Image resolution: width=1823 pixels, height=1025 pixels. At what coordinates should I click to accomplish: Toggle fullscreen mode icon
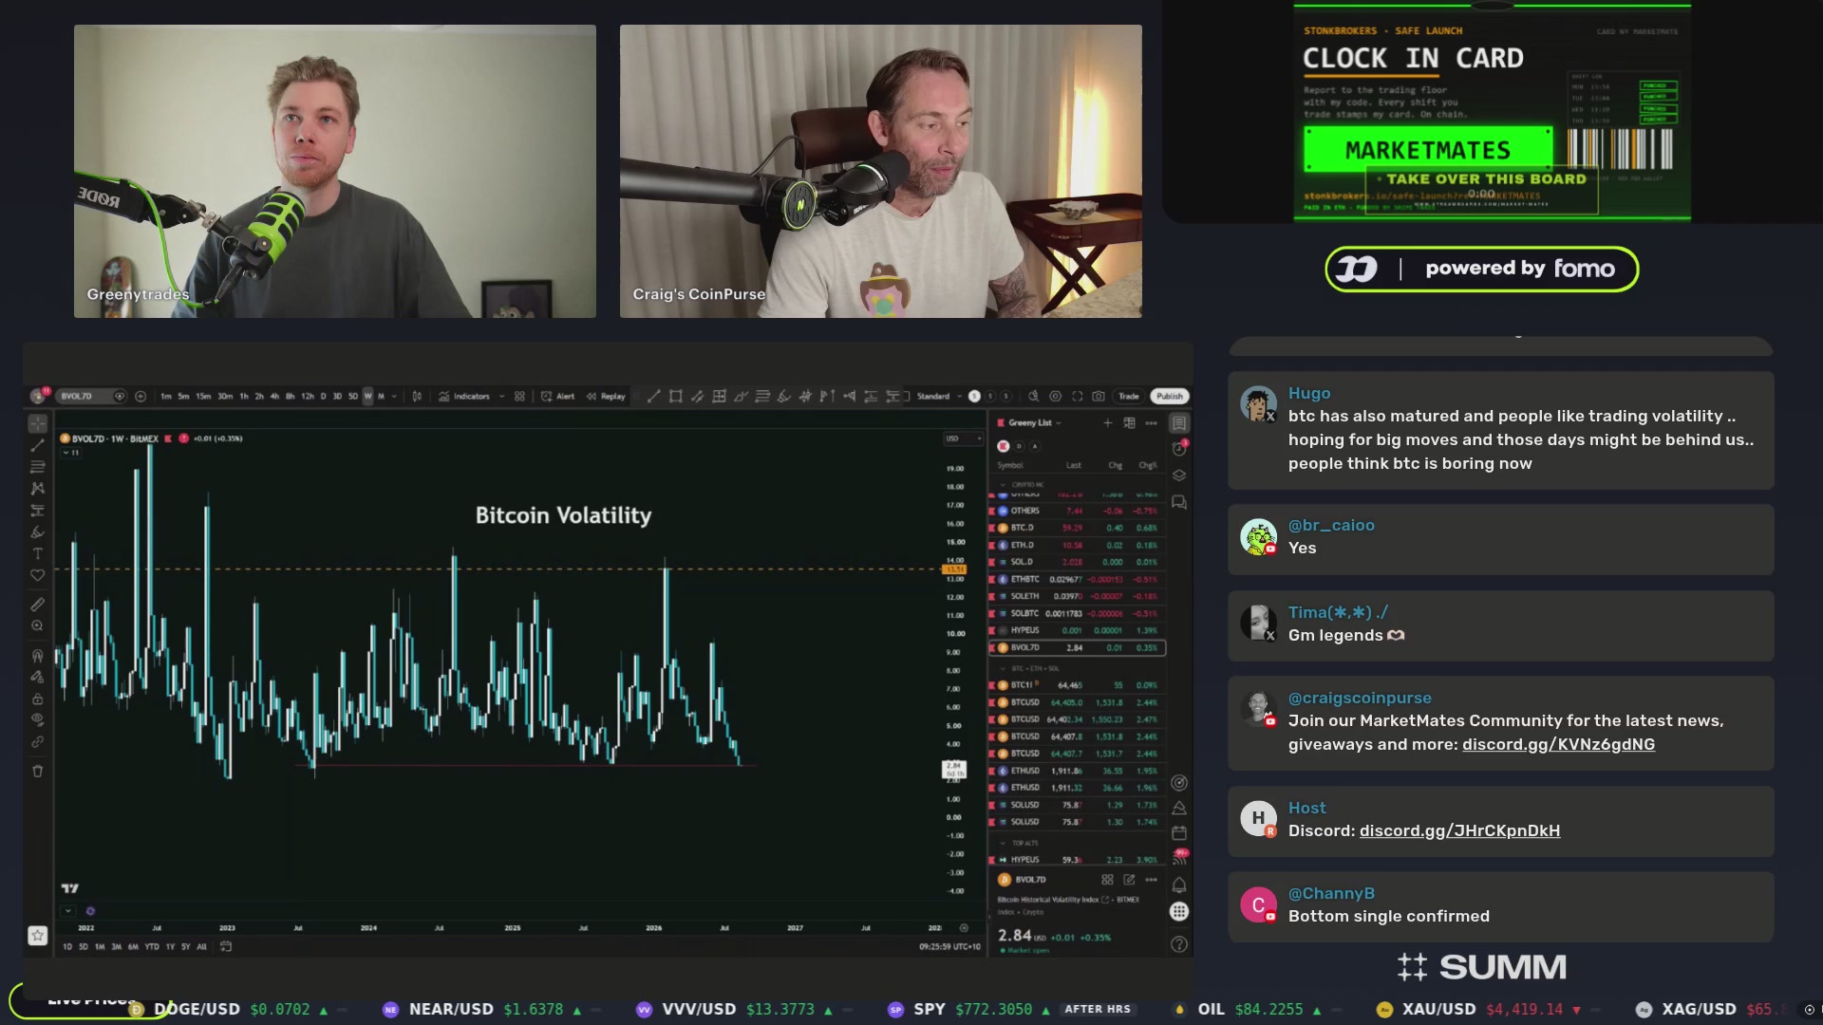coord(1078,396)
